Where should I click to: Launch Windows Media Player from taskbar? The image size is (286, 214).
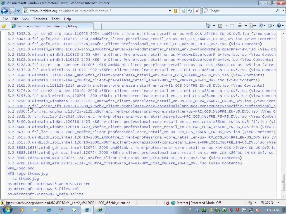22,210
